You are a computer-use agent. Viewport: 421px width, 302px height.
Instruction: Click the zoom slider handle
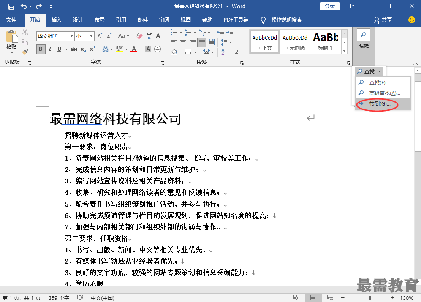coord(370,298)
